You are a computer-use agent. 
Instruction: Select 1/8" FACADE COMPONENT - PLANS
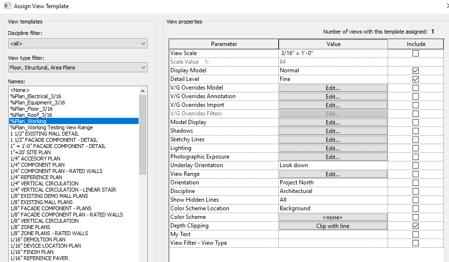pos(51,208)
